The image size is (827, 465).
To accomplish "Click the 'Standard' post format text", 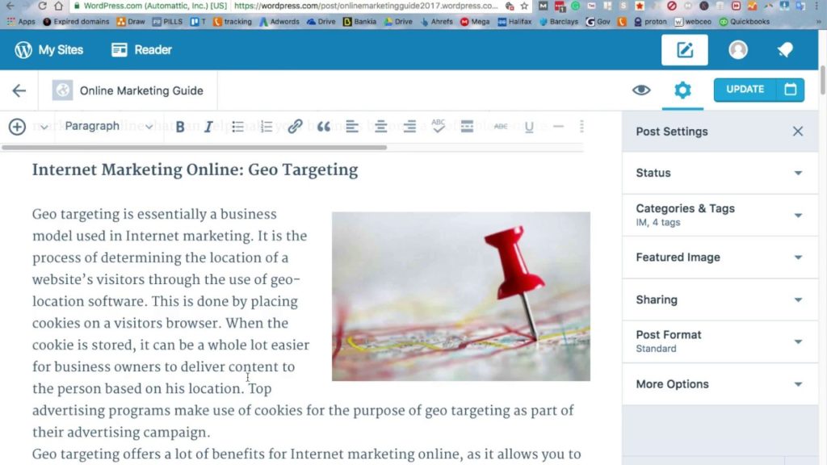I will pyautogui.click(x=656, y=349).
